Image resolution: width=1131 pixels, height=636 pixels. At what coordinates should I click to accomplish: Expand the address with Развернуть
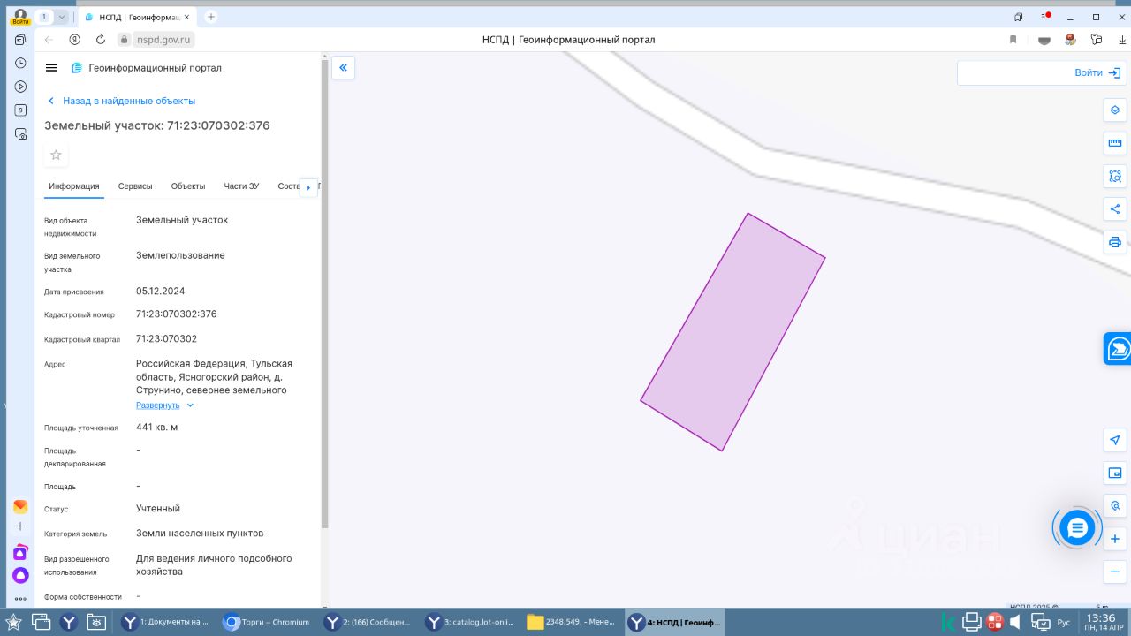click(164, 405)
